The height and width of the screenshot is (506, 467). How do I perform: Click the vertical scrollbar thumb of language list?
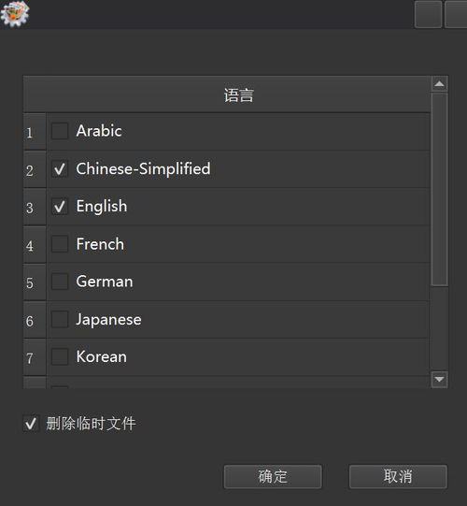click(439, 190)
